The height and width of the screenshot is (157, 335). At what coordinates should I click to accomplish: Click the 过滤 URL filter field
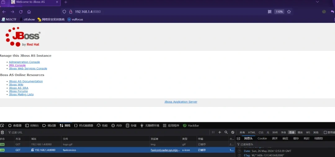coord(108,132)
